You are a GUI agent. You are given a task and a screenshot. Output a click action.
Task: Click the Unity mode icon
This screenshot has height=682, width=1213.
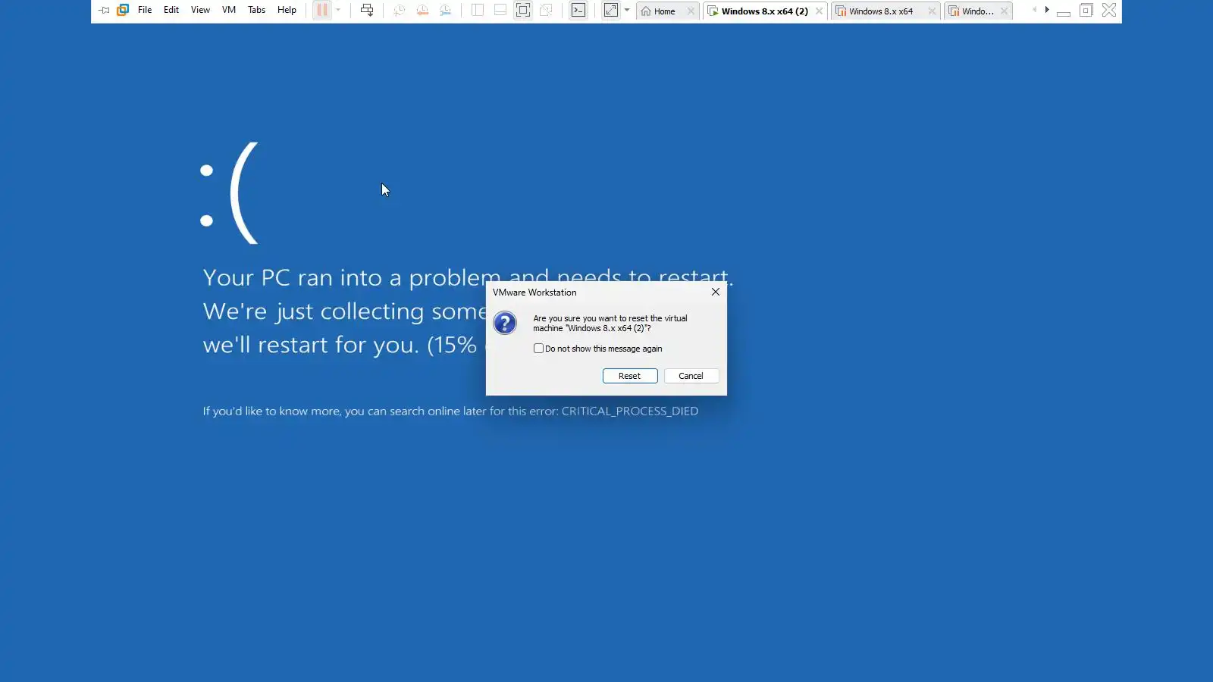click(x=546, y=10)
